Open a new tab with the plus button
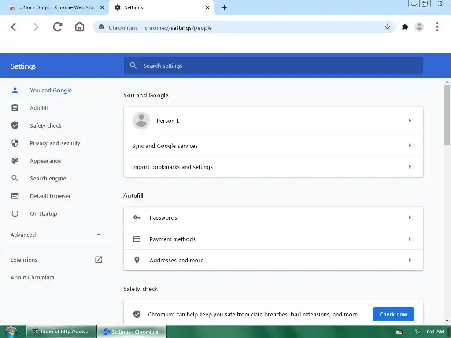451x338 pixels. [224, 7]
